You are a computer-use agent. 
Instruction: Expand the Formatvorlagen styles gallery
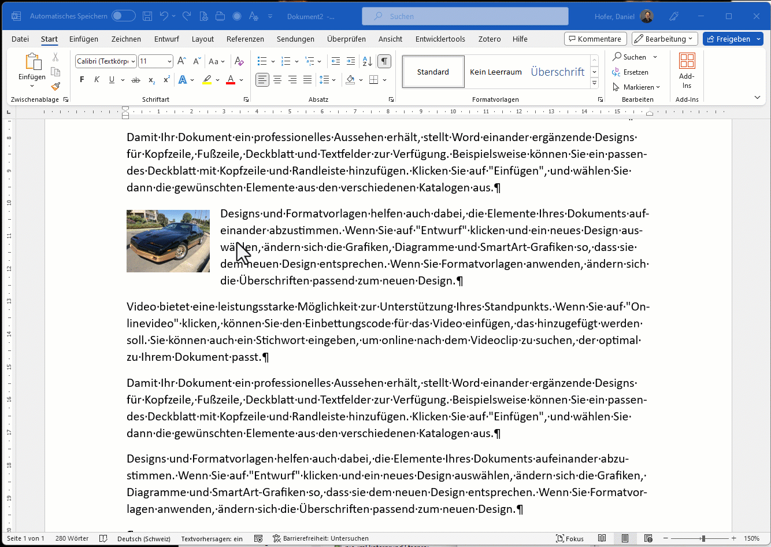click(x=594, y=84)
